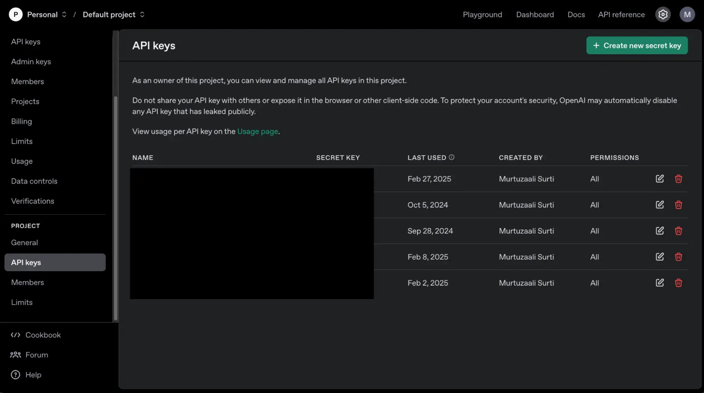704x393 pixels.
Task: Click Create new secret key button
Action: (x=637, y=45)
